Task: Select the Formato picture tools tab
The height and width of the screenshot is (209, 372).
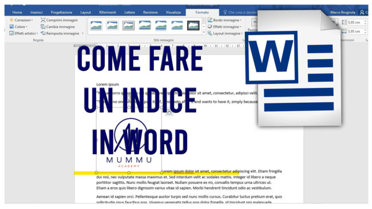Action: (x=202, y=13)
